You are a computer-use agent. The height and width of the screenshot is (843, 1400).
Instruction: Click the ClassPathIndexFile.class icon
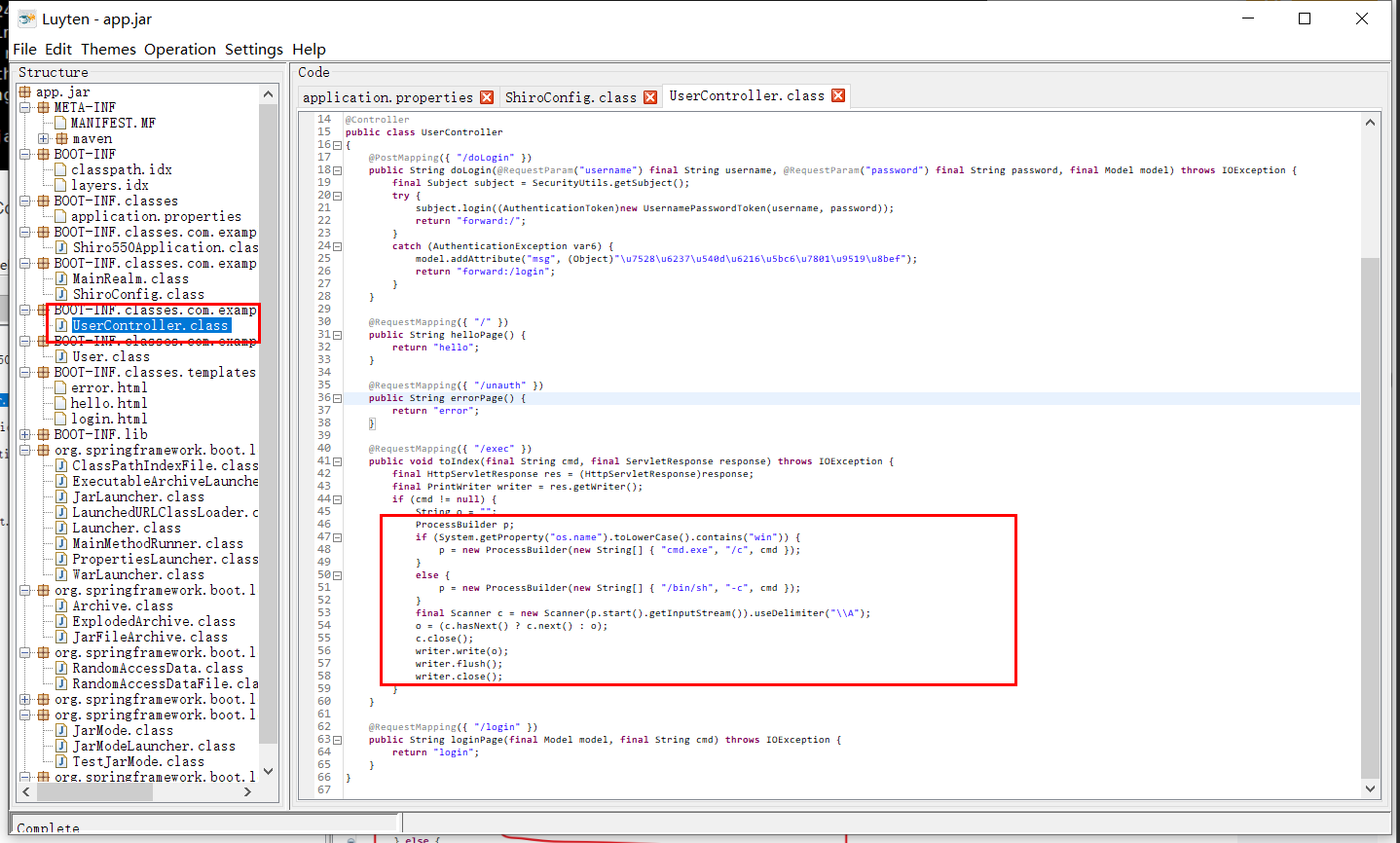[61, 465]
